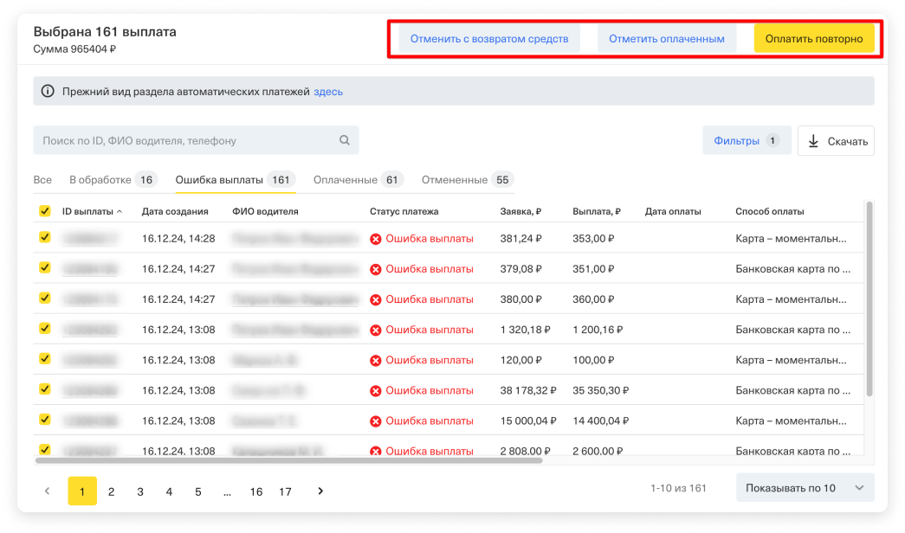Click the pagination ellipsis to expand pages
The image size is (905, 533).
227,491
